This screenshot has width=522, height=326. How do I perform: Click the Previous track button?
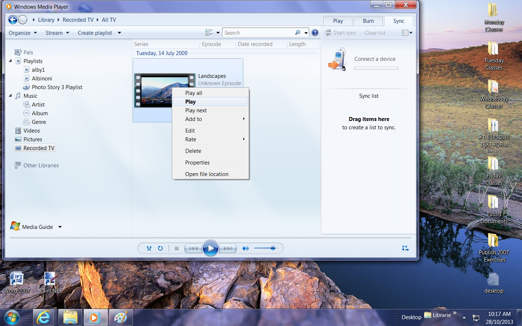point(194,248)
